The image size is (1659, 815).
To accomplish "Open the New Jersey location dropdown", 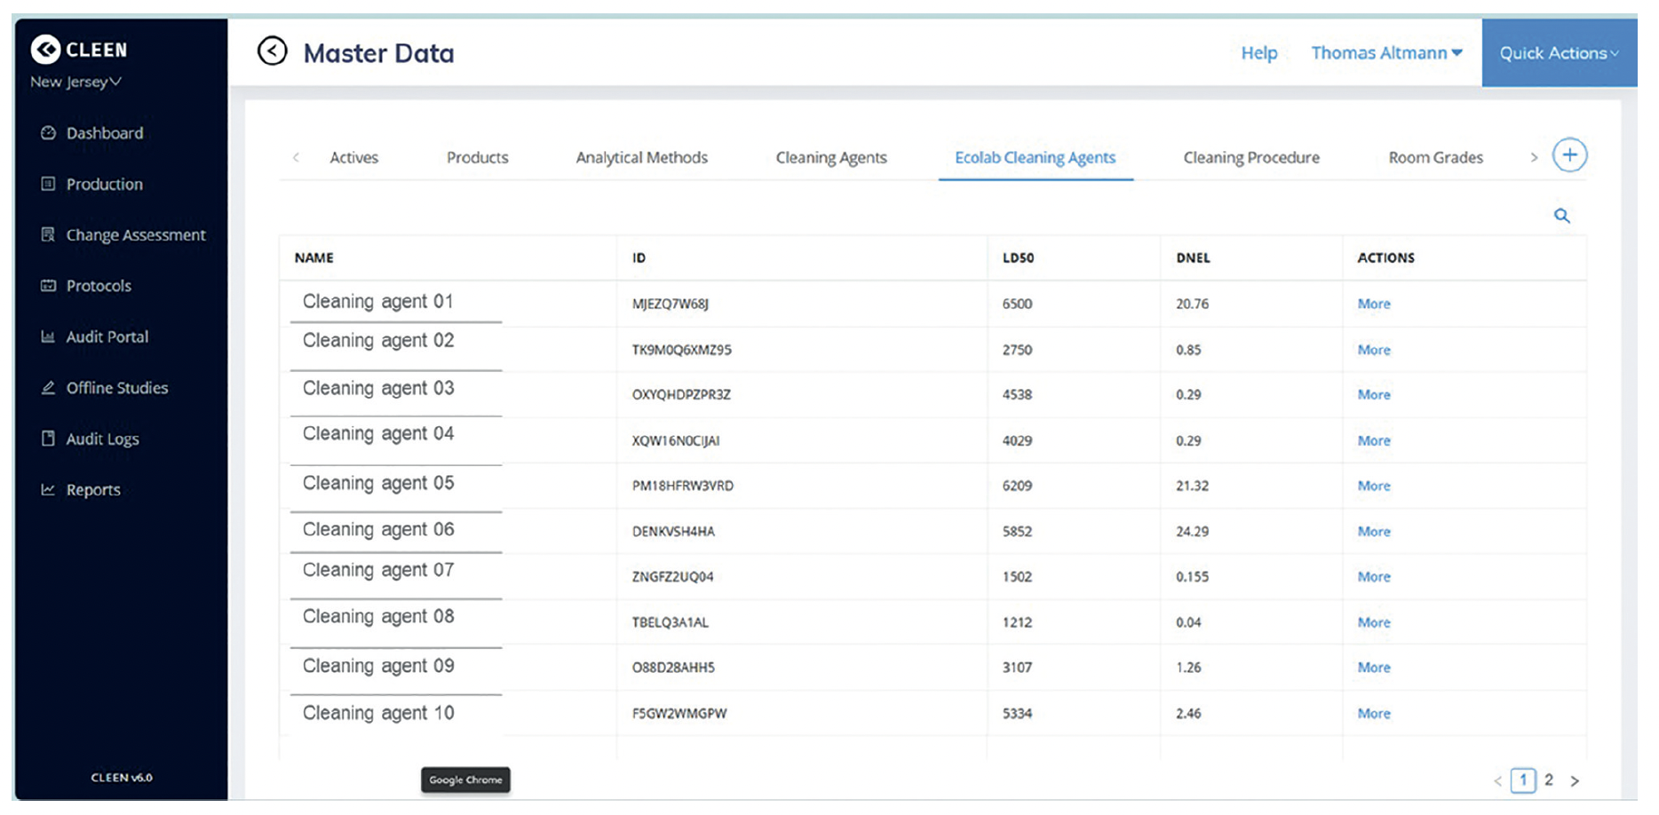I will tap(74, 82).
